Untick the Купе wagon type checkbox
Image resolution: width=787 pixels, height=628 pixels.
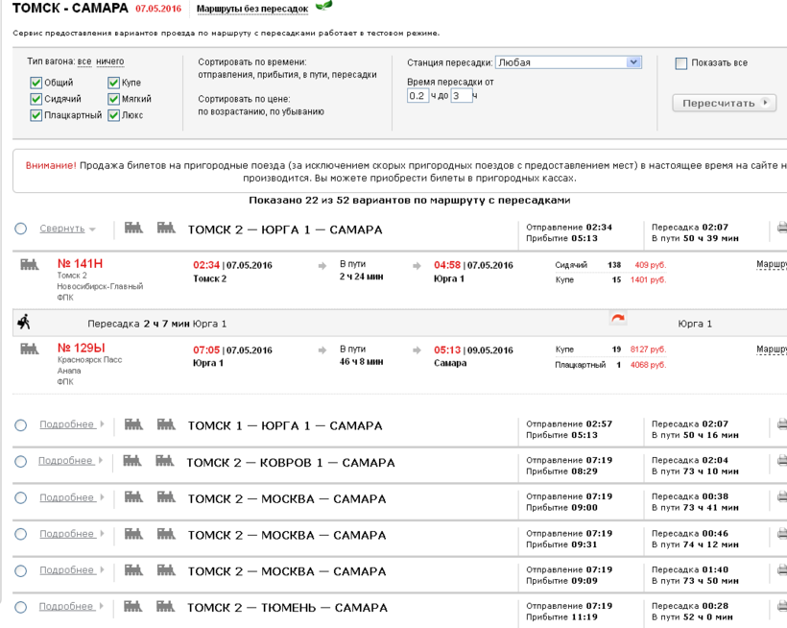pos(113,83)
